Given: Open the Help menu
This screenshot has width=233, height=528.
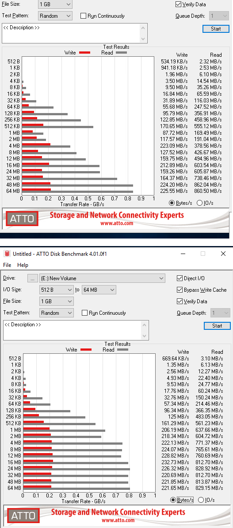Looking at the screenshot, I should pos(23,265).
